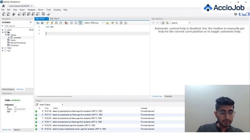
Task: Open the File menu
Action: coord(3,10)
